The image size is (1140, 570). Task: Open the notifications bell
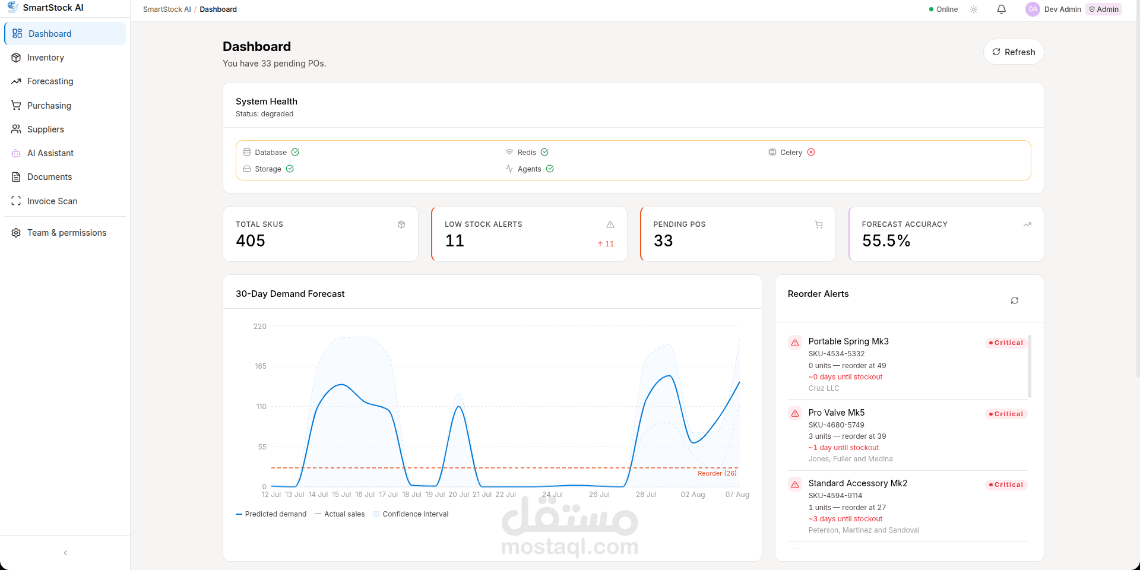(x=1001, y=9)
